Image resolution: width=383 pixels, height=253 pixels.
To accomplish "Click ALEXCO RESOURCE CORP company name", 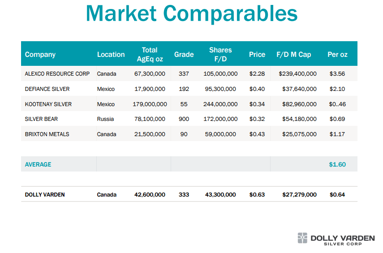I will [57, 74].
